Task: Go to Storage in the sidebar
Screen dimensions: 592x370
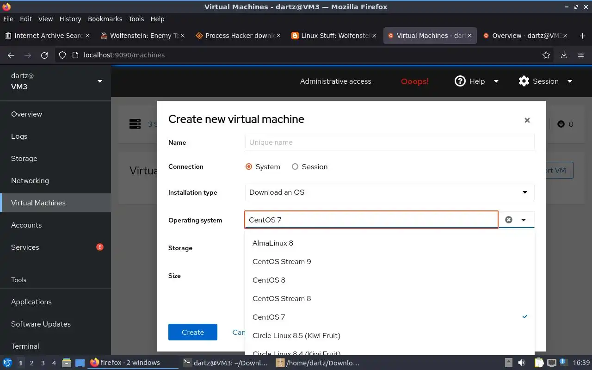Action: coord(55,159)
